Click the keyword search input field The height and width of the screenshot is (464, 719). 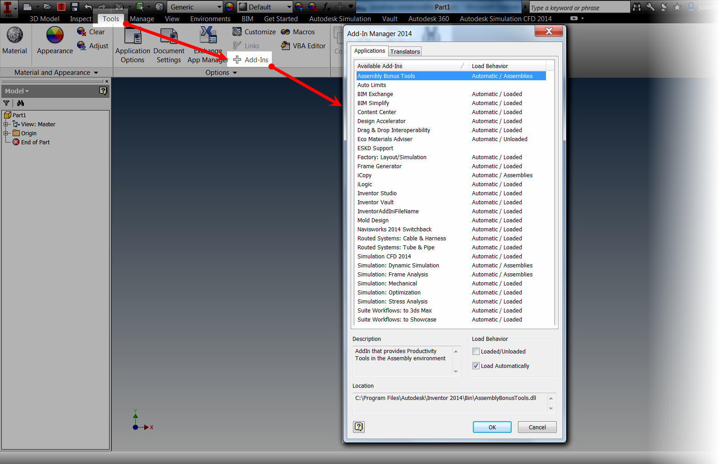579,7
